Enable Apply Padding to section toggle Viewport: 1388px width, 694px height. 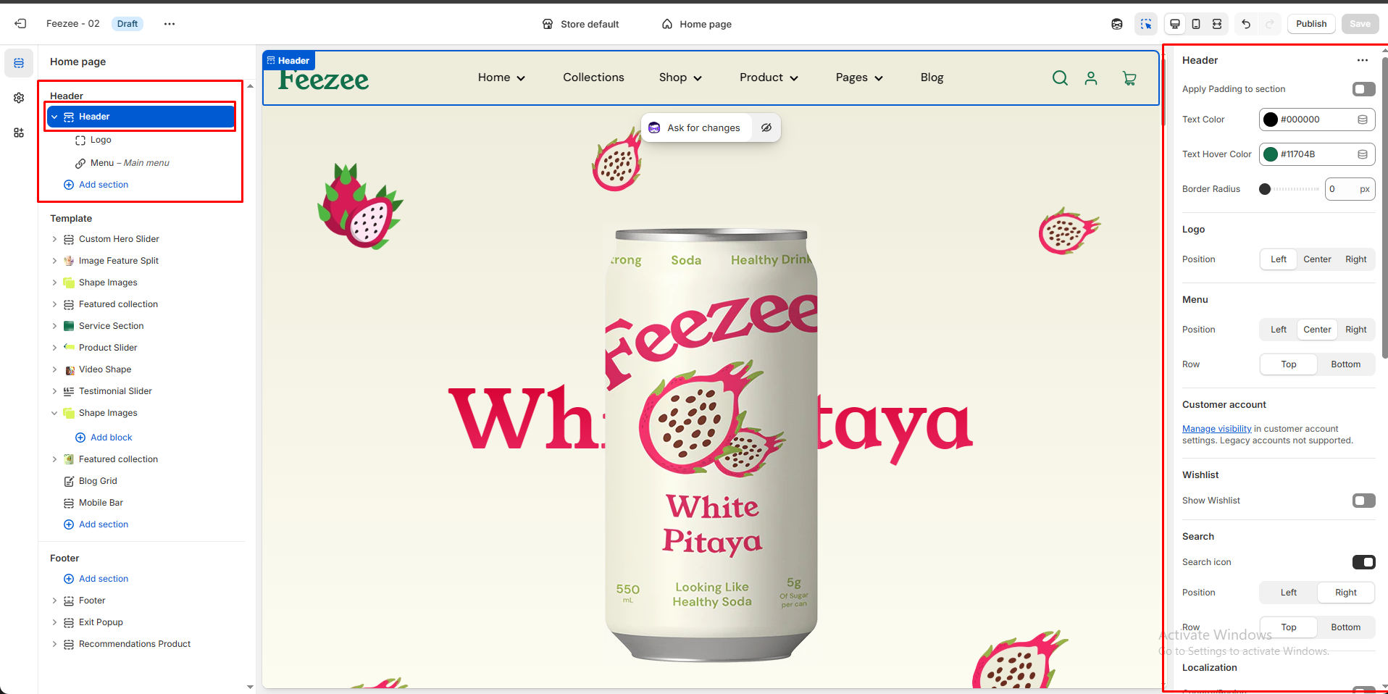pos(1363,89)
